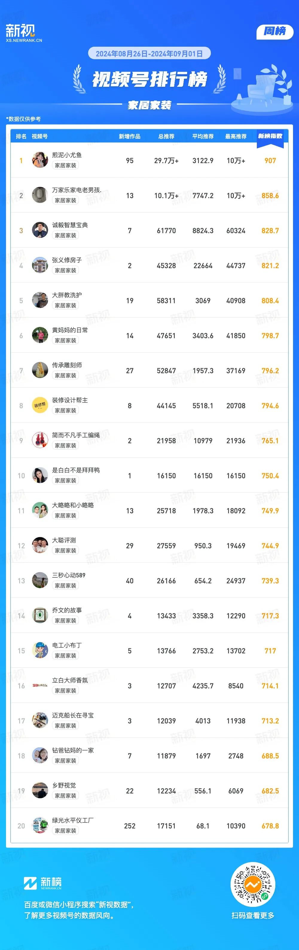Viewport: 299px width, 950px height.
Task: Click 新增作品 column header
Action: coord(129,136)
